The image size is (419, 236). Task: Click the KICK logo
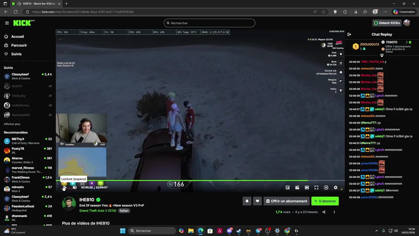[x=24, y=23]
